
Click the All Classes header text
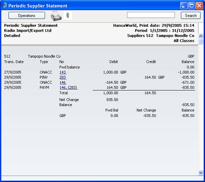point(184,41)
